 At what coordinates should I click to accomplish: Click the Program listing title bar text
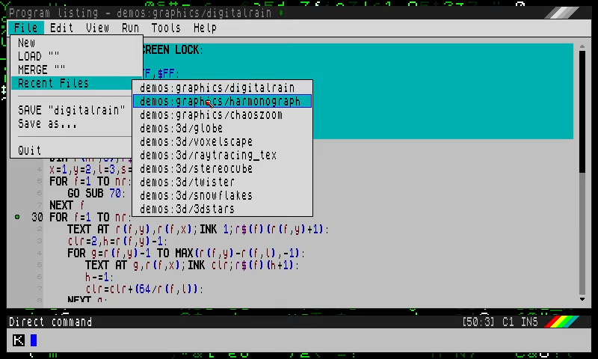pos(140,13)
